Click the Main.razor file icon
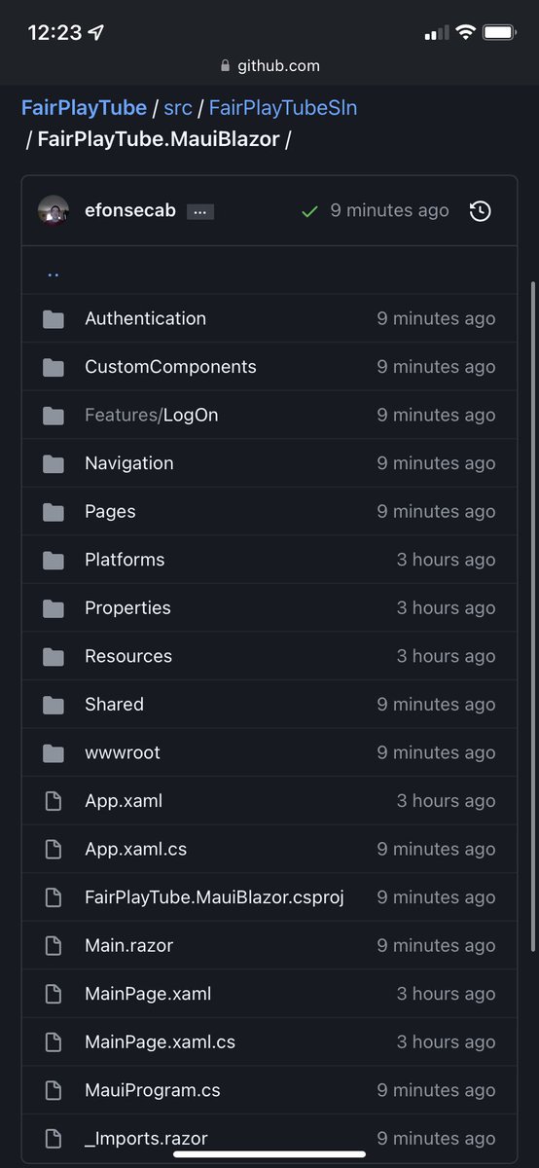The height and width of the screenshot is (1168, 539). tap(54, 945)
